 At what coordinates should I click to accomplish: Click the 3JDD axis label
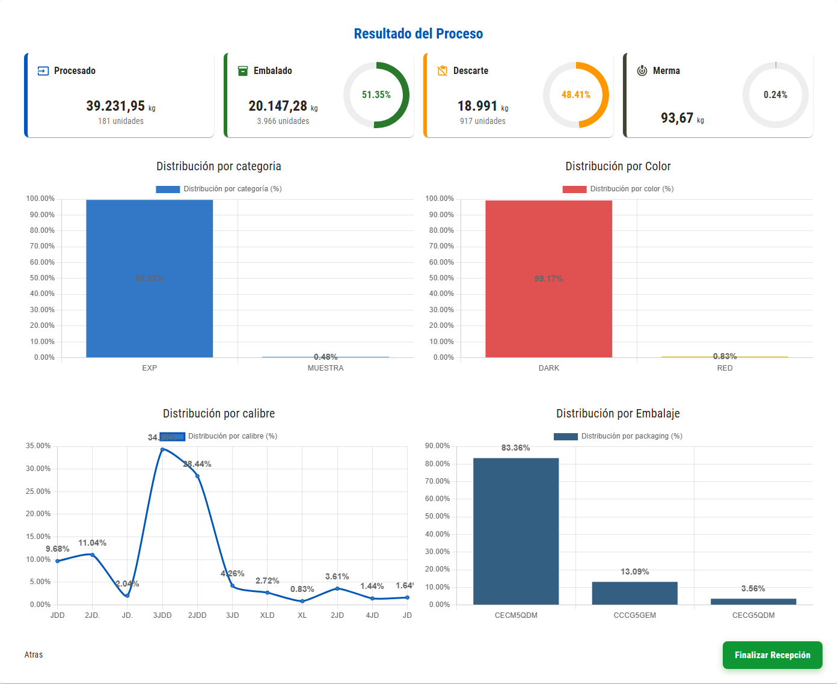(162, 615)
